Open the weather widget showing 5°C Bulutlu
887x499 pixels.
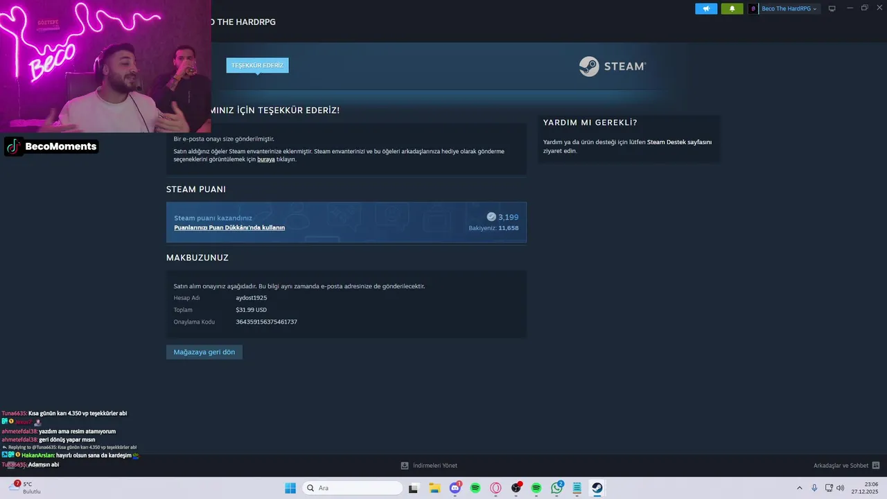click(x=26, y=488)
